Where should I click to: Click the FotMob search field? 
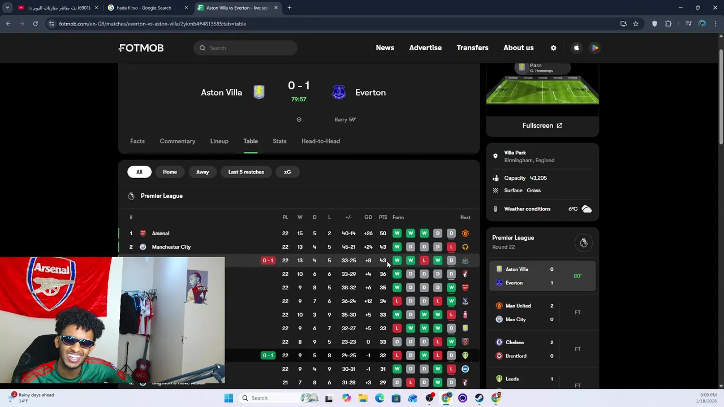(245, 48)
